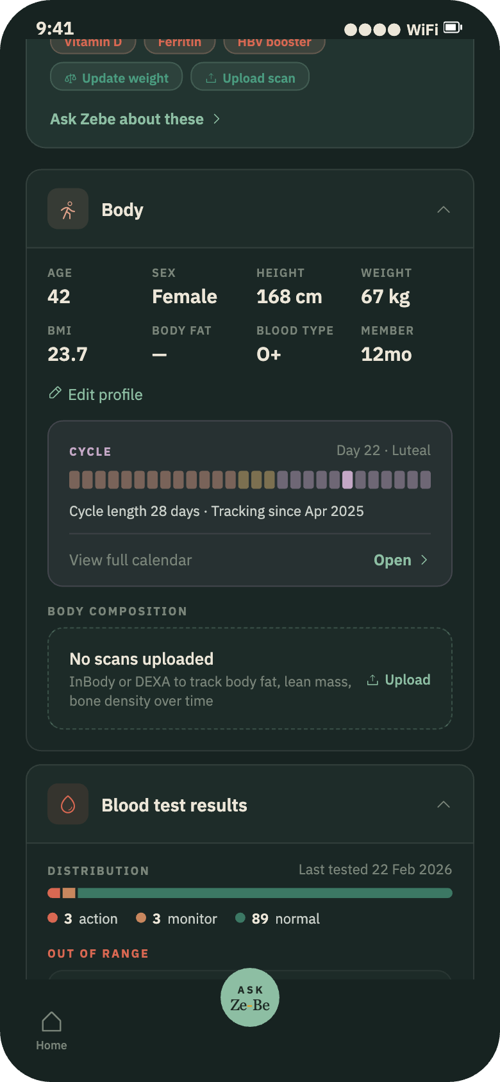Image resolution: width=500 pixels, height=1082 pixels.
Task: Tap the highlighted day 22 cycle segment
Action: click(x=347, y=480)
